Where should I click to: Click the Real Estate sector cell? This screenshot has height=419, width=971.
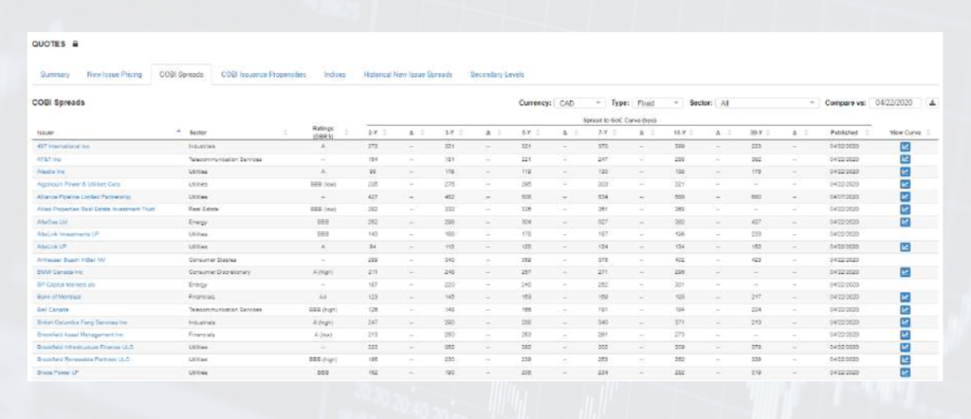(203, 209)
